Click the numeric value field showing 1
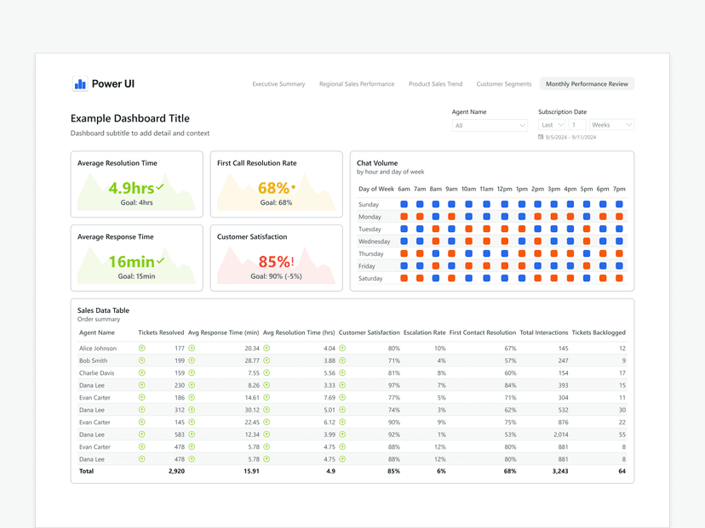Viewport: 705px width, 528px height. click(578, 124)
